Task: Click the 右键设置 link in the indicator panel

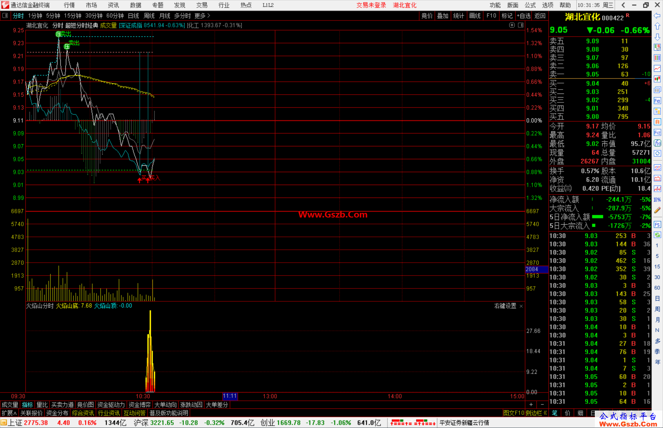Action: pos(505,306)
